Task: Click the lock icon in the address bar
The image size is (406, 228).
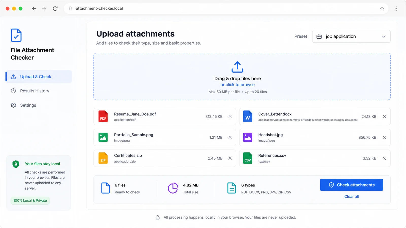Action: click(x=71, y=8)
